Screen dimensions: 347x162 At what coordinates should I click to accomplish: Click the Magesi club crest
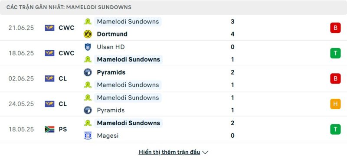pos(88,136)
